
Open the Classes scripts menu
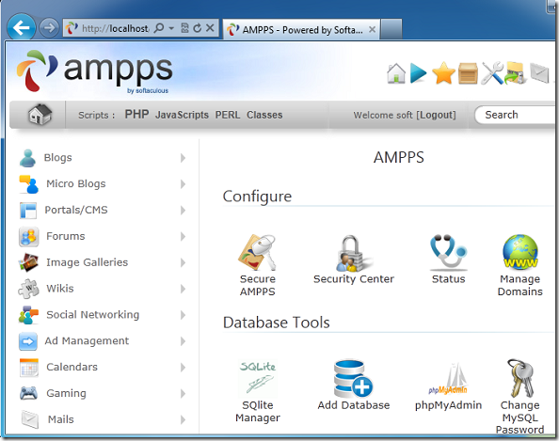pos(264,115)
